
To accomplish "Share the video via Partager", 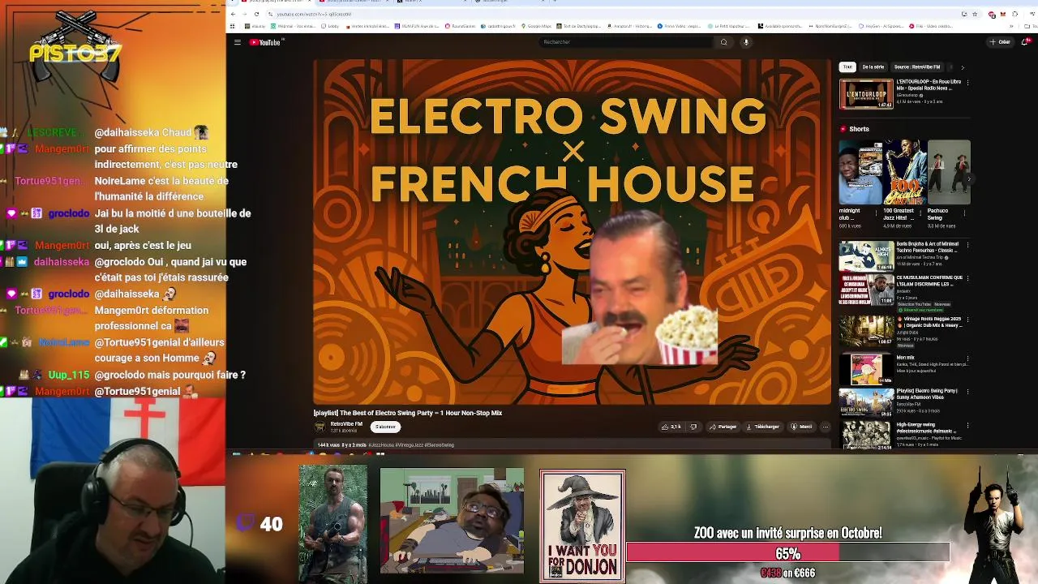I will (x=723, y=427).
